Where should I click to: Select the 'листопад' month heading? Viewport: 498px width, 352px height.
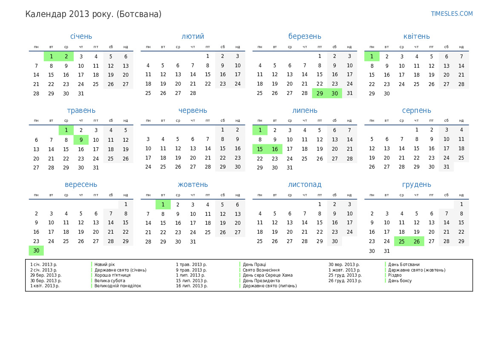[305, 184]
